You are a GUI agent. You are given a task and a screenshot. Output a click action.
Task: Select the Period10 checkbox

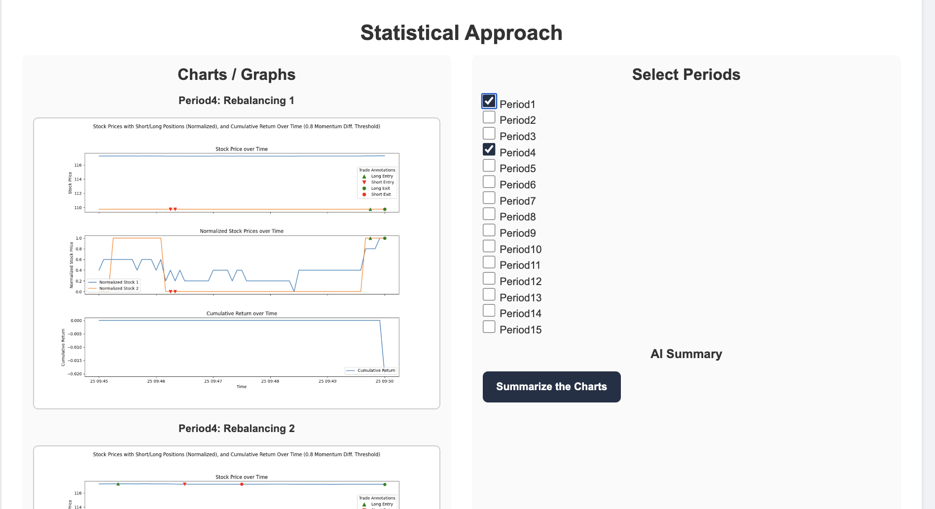click(489, 246)
